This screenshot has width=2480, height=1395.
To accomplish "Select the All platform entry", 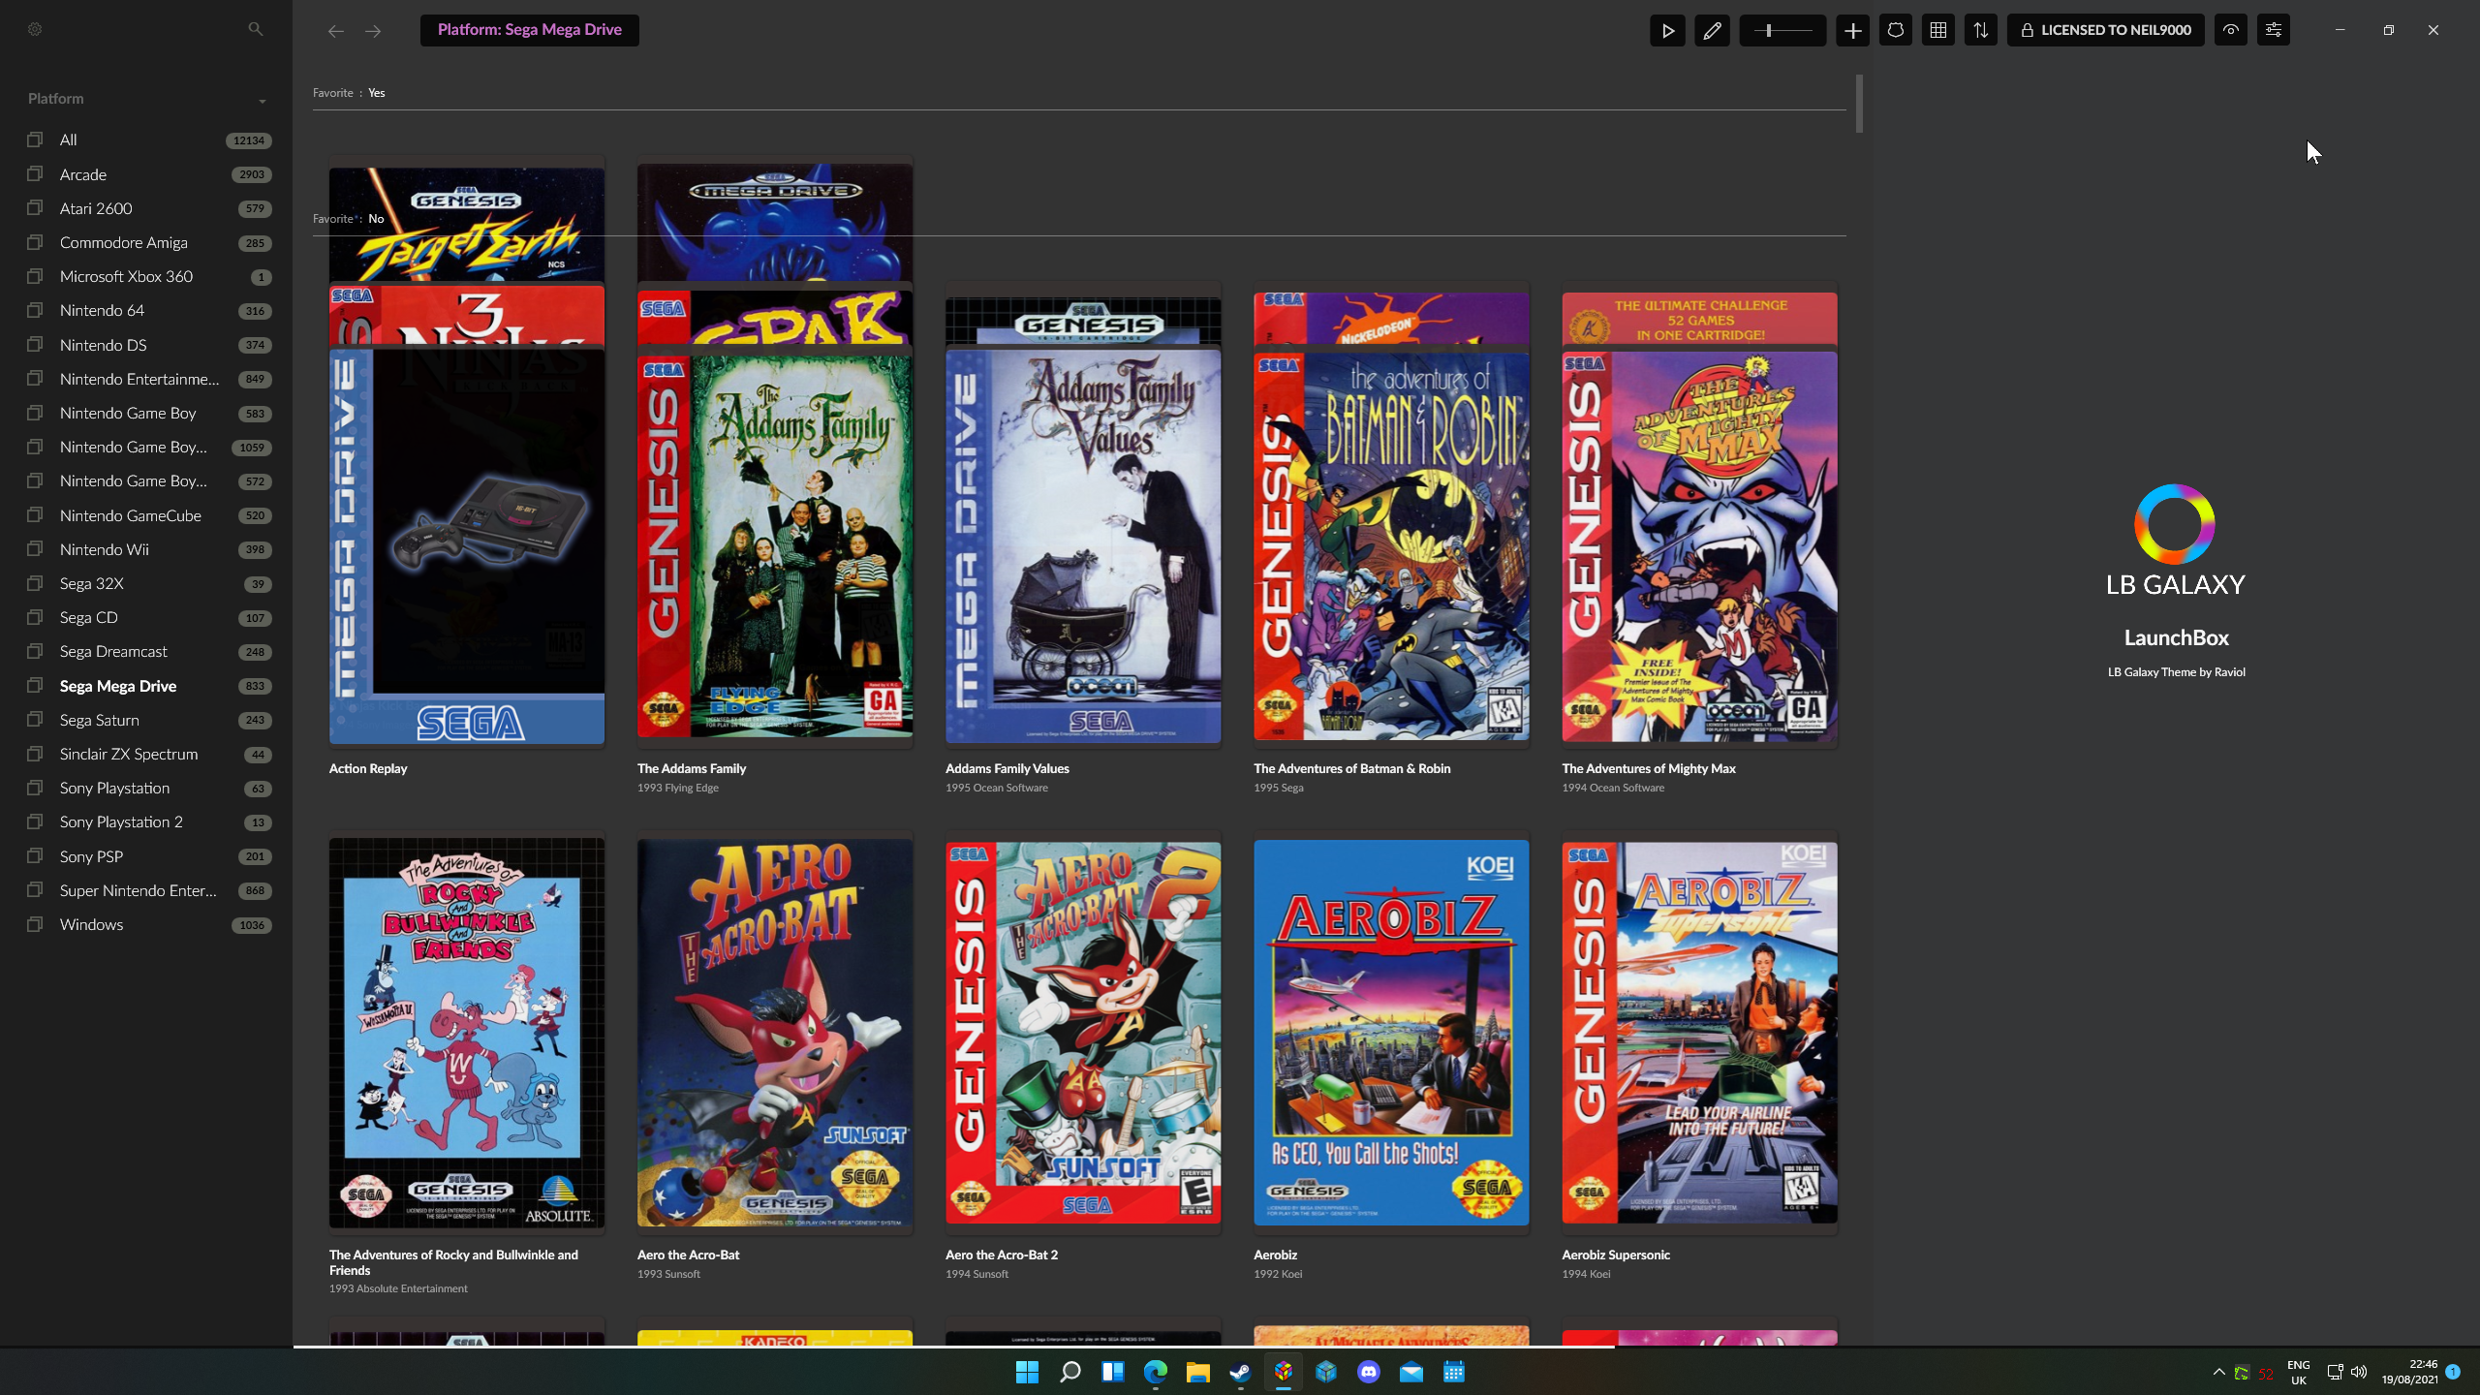I will tap(149, 139).
